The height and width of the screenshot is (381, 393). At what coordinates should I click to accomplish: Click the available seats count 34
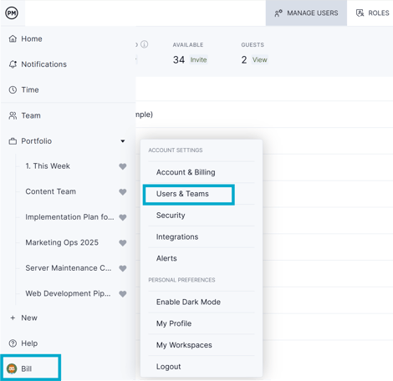179,59
